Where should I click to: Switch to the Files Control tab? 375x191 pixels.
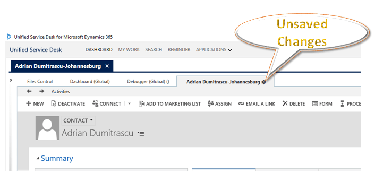(40, 81)
